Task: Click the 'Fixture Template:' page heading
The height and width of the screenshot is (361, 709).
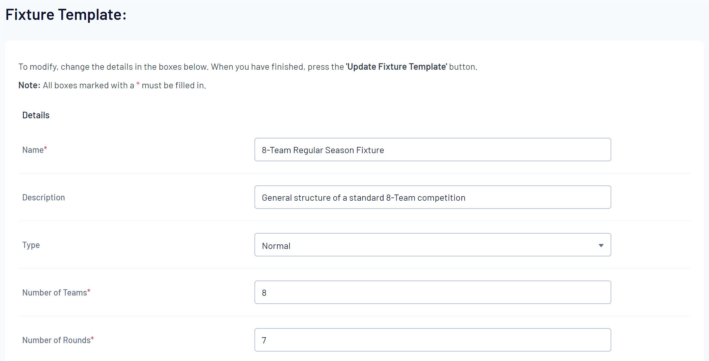Action: [66, 15]
